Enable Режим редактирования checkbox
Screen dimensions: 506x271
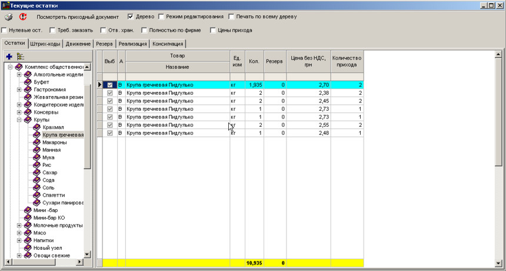[162, 17]
